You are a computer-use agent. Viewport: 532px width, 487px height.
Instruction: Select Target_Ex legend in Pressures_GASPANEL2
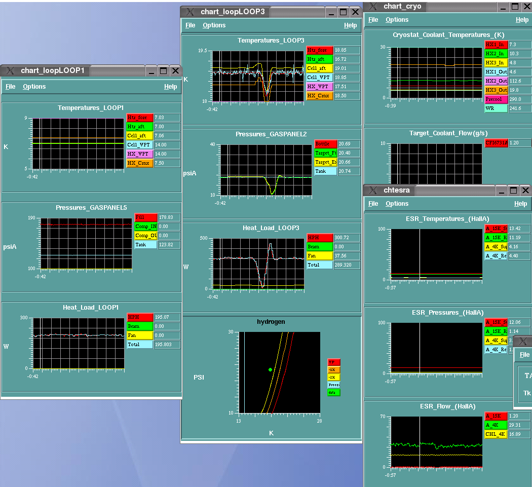click(326, 162)
